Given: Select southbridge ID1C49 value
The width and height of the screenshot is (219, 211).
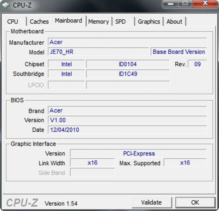Looking at the screenshot, I should pos(128,74).
